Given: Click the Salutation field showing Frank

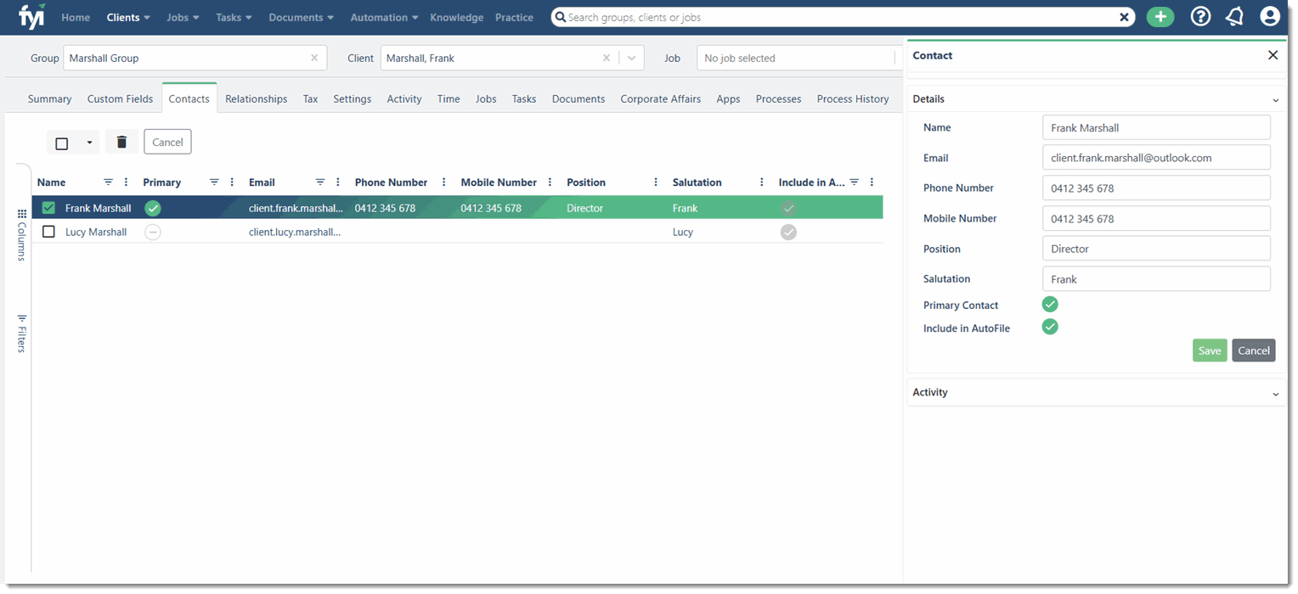Looking at the screenshot, I should pos(1156,278).
